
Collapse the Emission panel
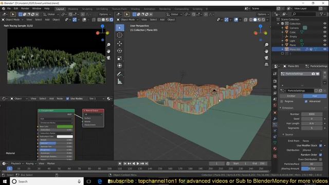click(287, 108)
